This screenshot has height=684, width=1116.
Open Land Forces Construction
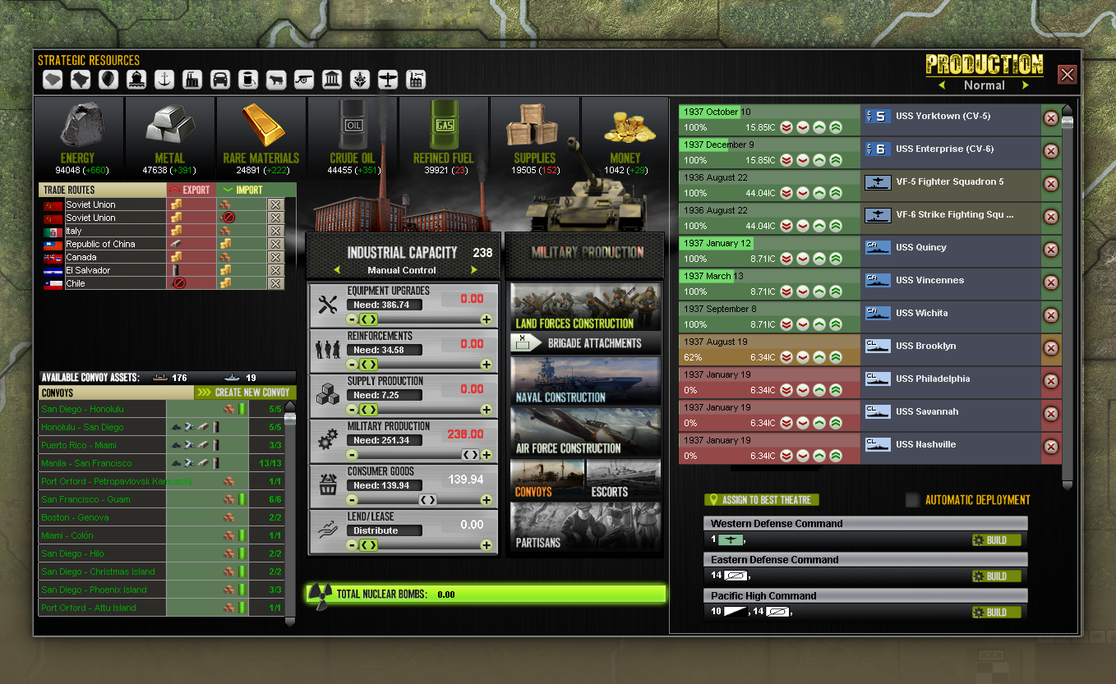tap(586, 307)
